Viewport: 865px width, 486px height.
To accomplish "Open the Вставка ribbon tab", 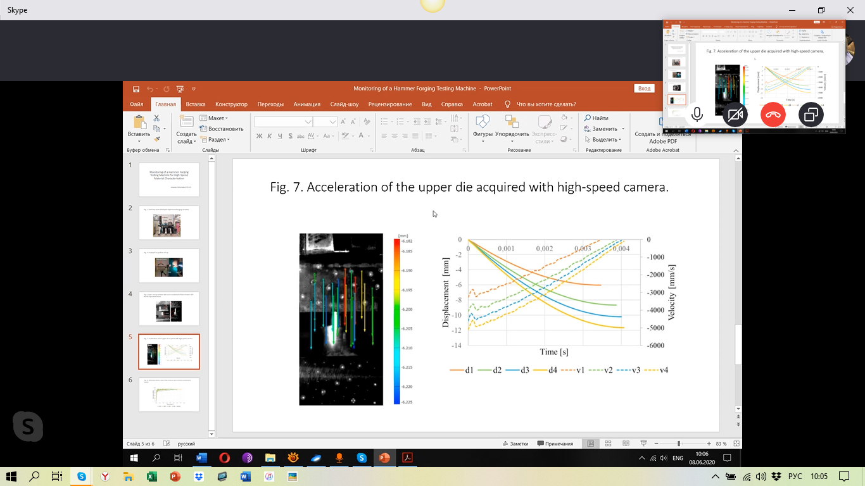I will click(x=196, y=104).
